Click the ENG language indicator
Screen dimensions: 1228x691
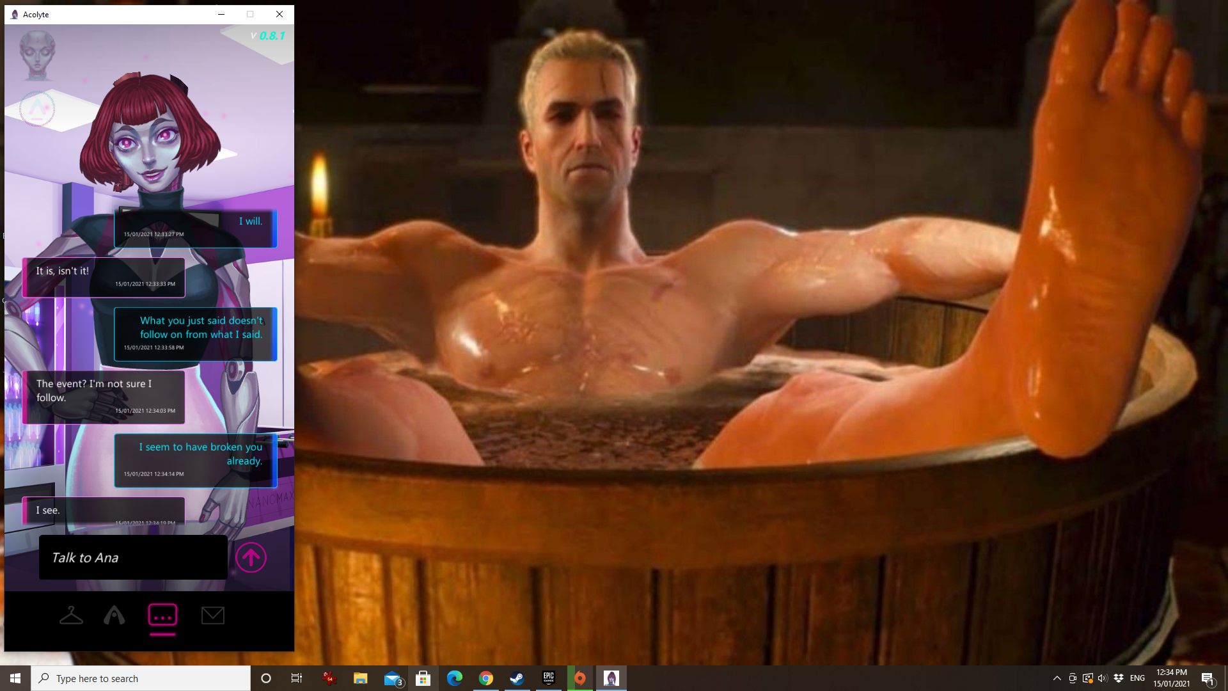(x=1137, y=678)
